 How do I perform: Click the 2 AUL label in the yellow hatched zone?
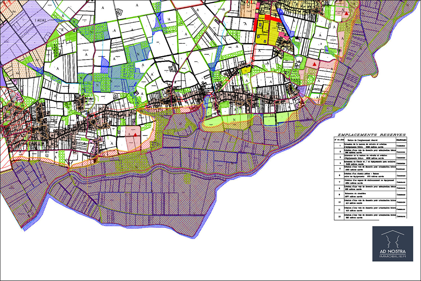point(274,28)
